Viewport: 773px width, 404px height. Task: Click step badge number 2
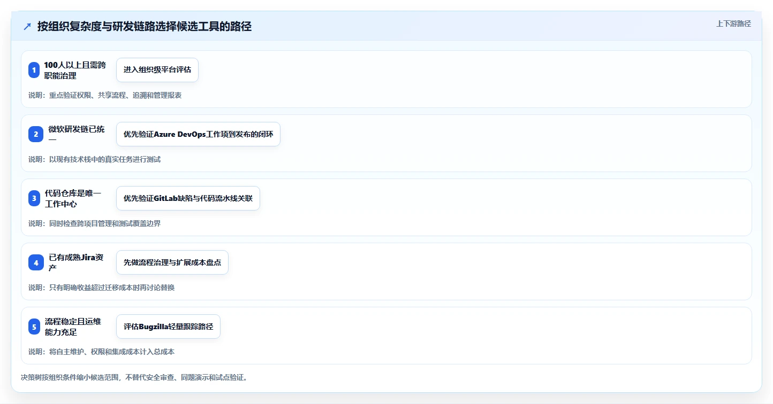(36, 134)
